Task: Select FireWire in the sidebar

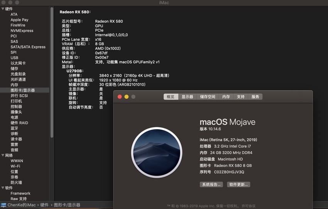Action: [x=18, y=25]
